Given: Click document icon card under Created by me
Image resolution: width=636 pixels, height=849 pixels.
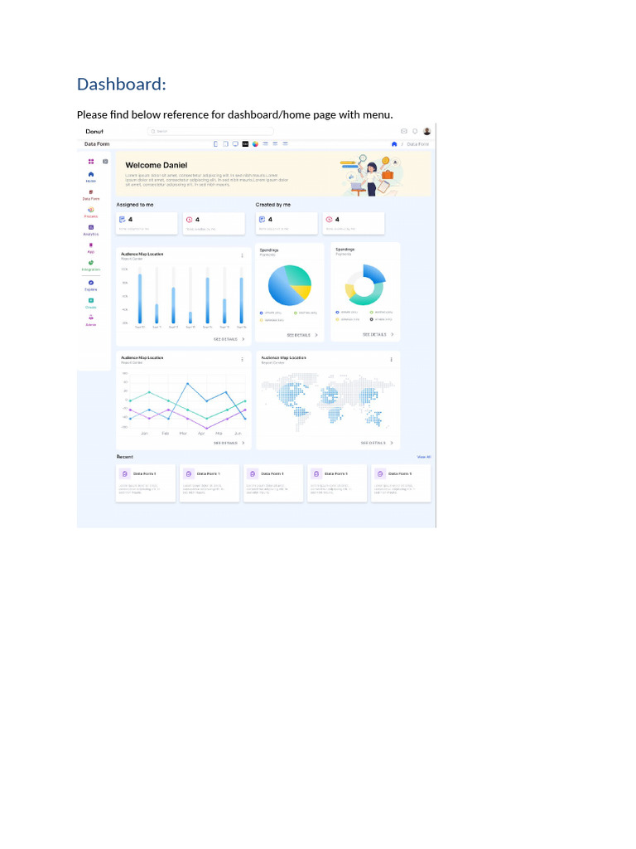Looking at the screenshot, I should (287, 223).
